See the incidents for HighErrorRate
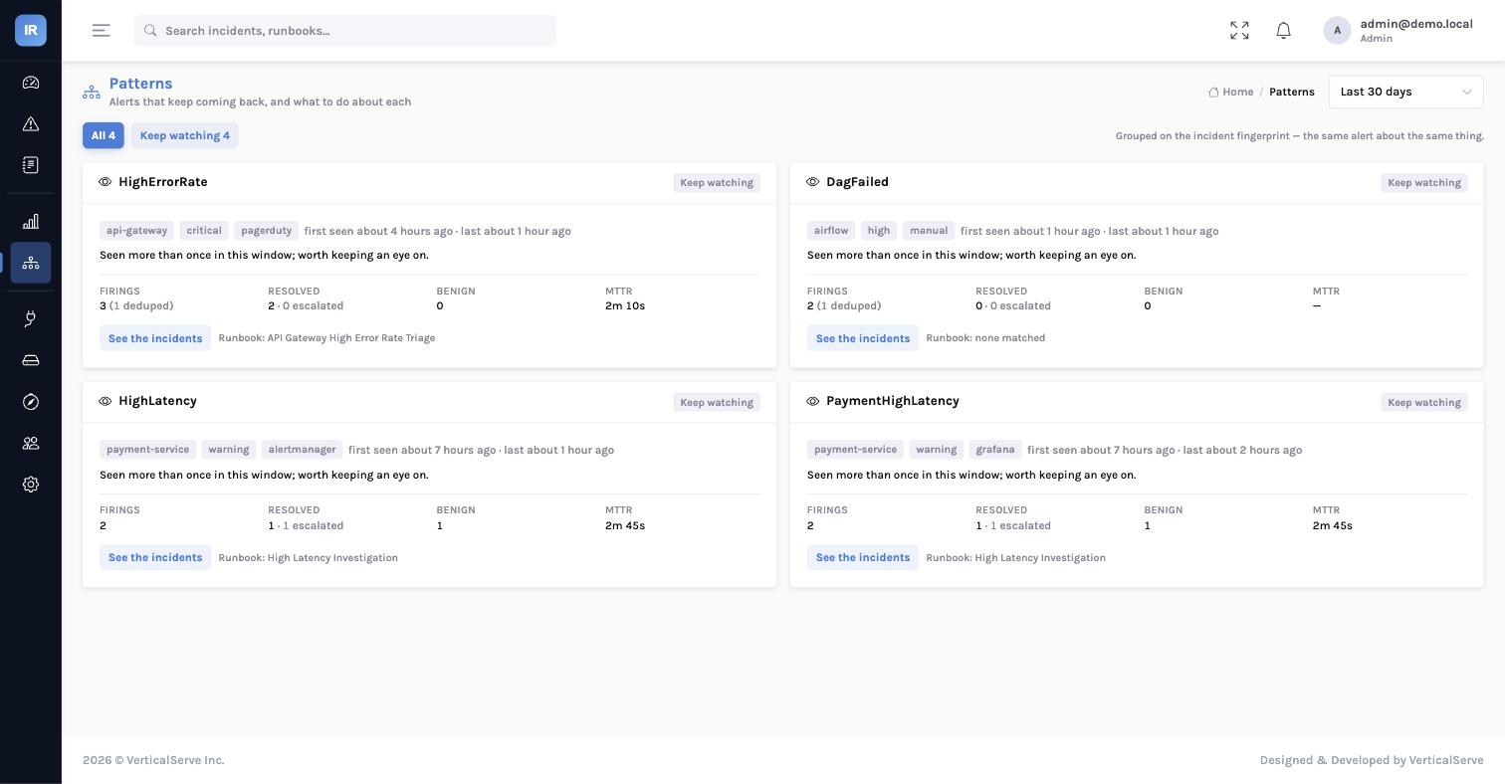The width and height of the screenshot is (1505, 784). click(155, 338)
